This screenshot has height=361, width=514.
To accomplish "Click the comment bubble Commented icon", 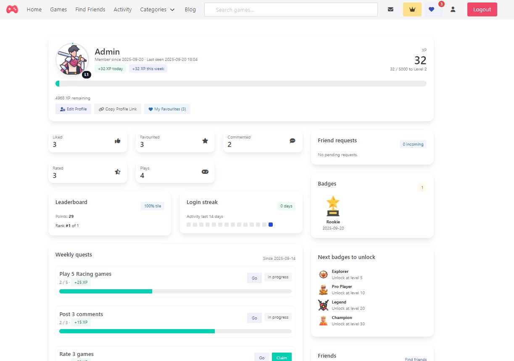I will pyautogui.click(x=293, y=141).
